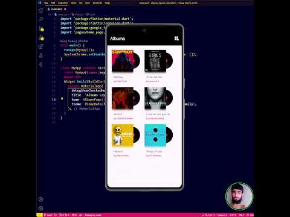
Task: Open the Help menu
Action: [108, 3]
